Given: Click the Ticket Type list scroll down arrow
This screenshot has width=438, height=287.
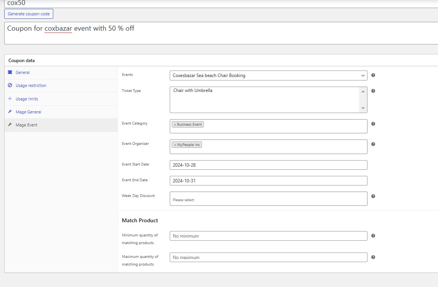Looking at the screenshot, I should click(363, 108).
